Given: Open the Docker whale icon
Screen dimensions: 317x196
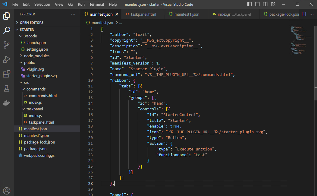Looking at the screenshot, I should click(6, 103).
